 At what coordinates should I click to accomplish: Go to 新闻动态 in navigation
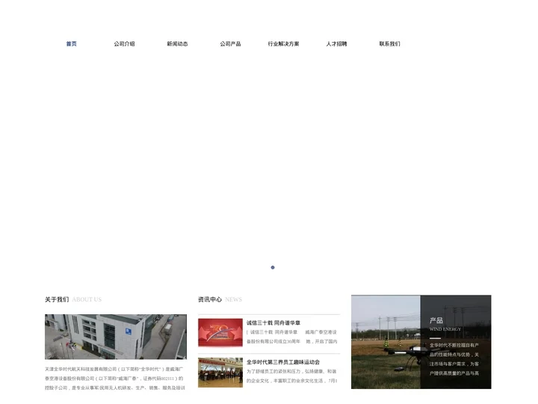click(177, 43)
